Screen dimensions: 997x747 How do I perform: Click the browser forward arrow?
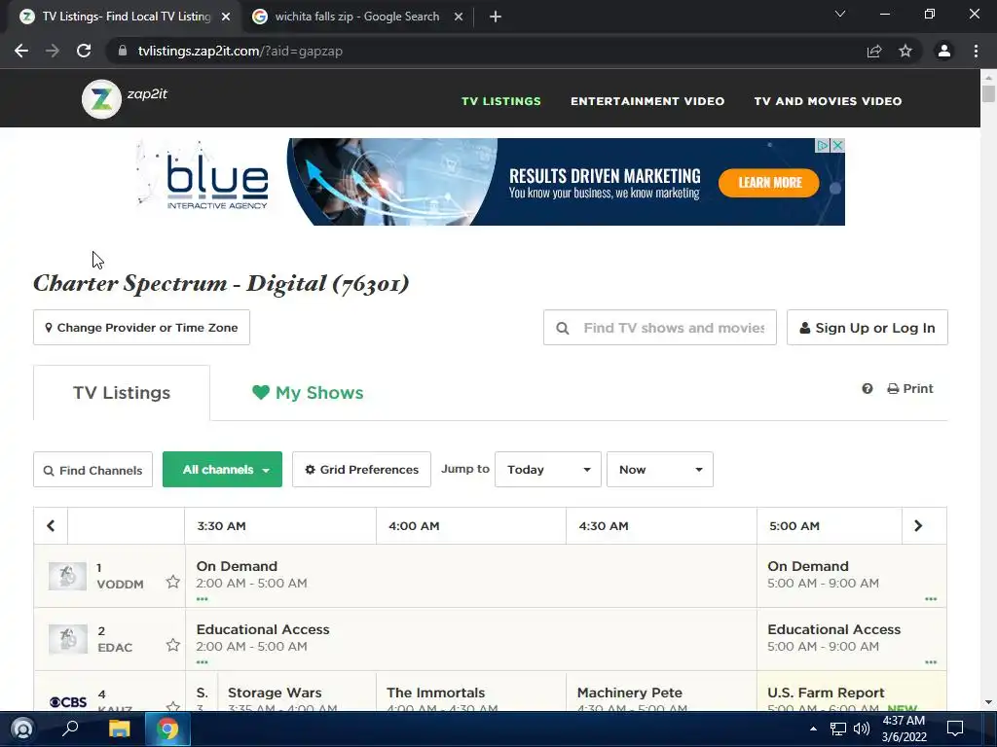pyautogui.click(x=53, y=51)
